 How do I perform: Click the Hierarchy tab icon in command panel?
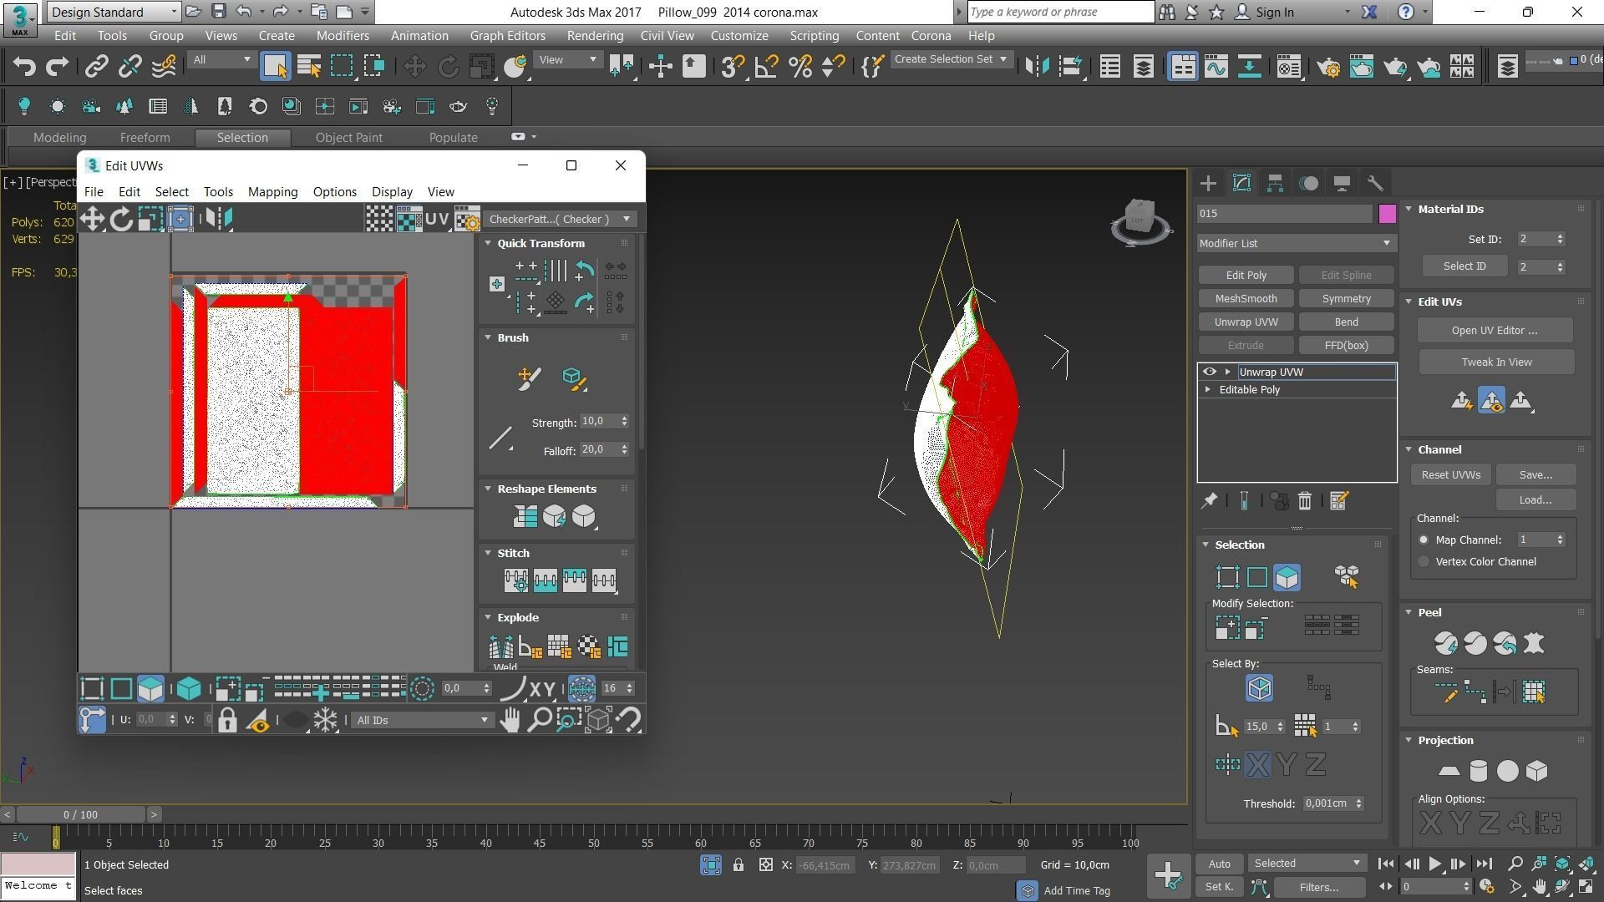(1275, 184)
